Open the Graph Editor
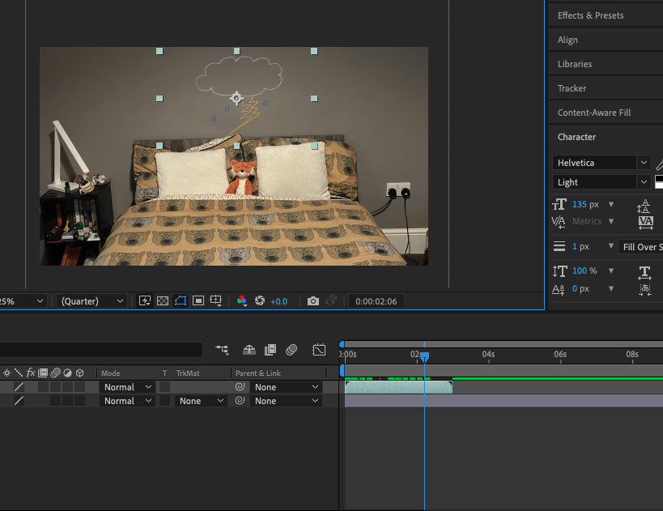This screenshot has height=511, width=663. (319, 350)
